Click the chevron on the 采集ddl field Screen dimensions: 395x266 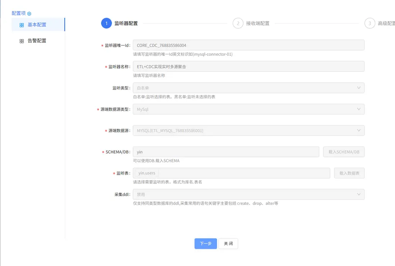click(x=359, y=194)
